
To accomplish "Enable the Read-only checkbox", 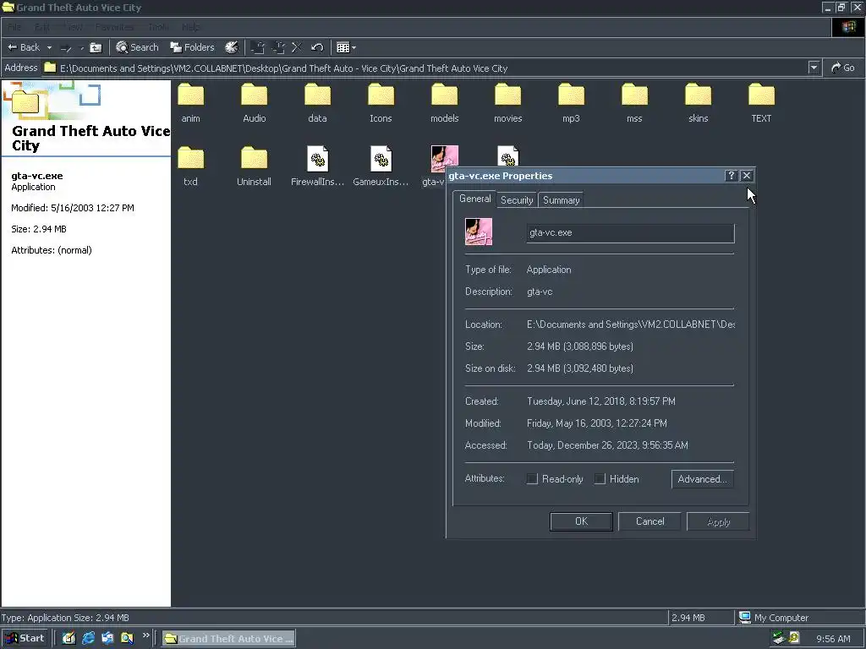I will (532, 479).
